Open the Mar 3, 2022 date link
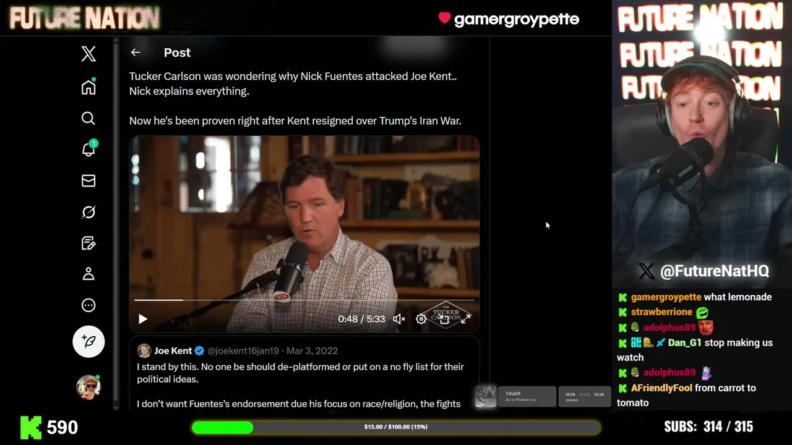 pyautogui.click(x=312, y=350)
